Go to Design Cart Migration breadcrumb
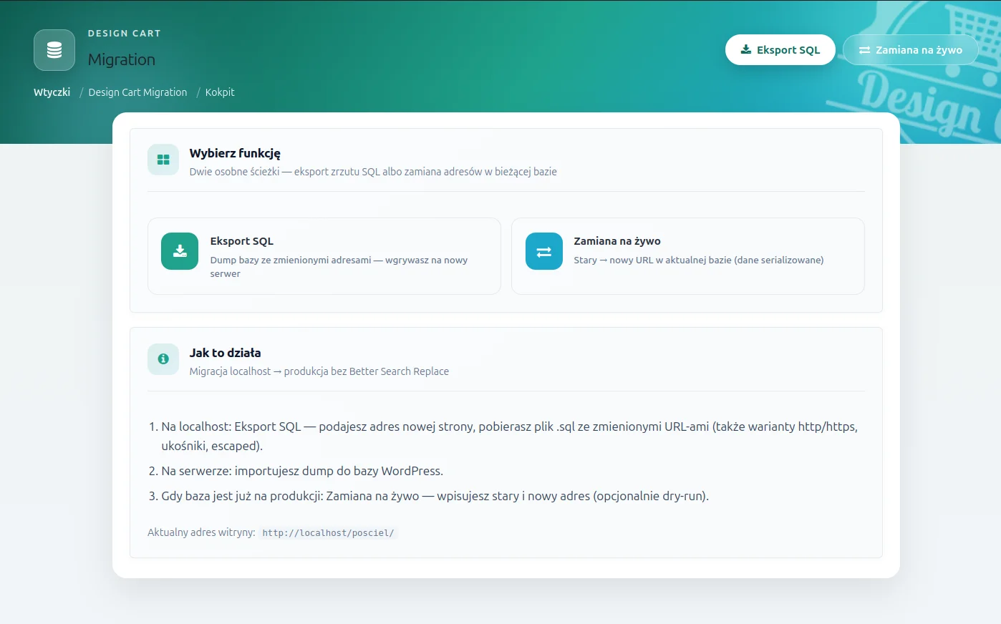 (x=137, y=92)
